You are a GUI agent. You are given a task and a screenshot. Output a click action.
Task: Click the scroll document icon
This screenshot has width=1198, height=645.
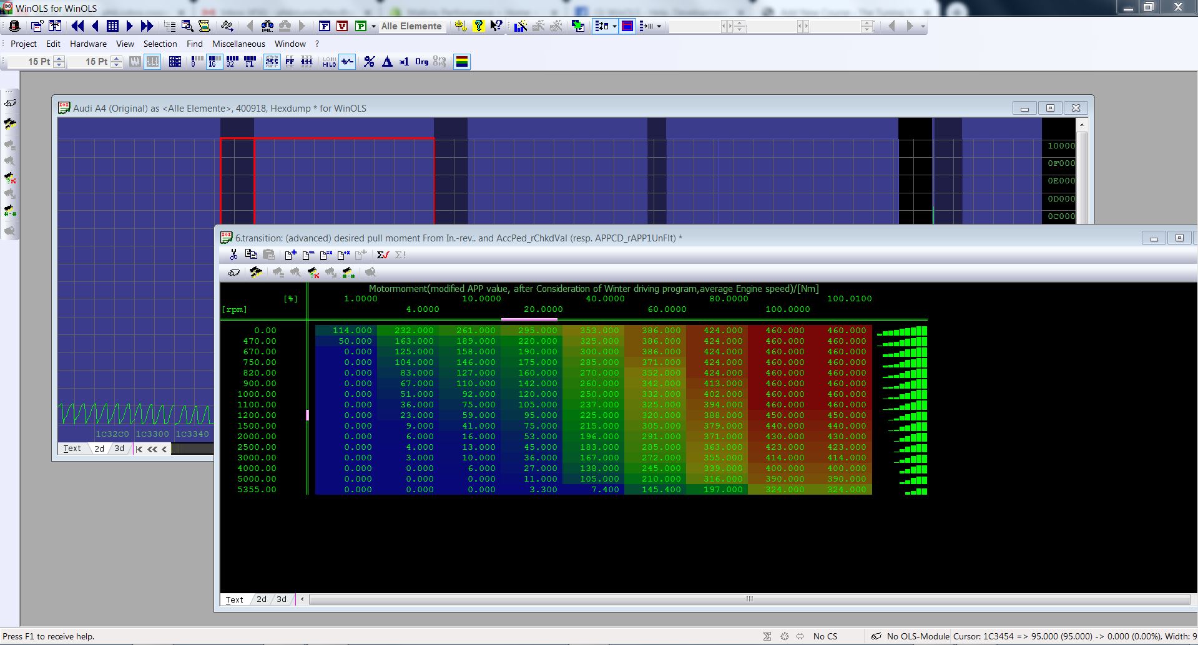pyautogui.click(x=204, y=26)
